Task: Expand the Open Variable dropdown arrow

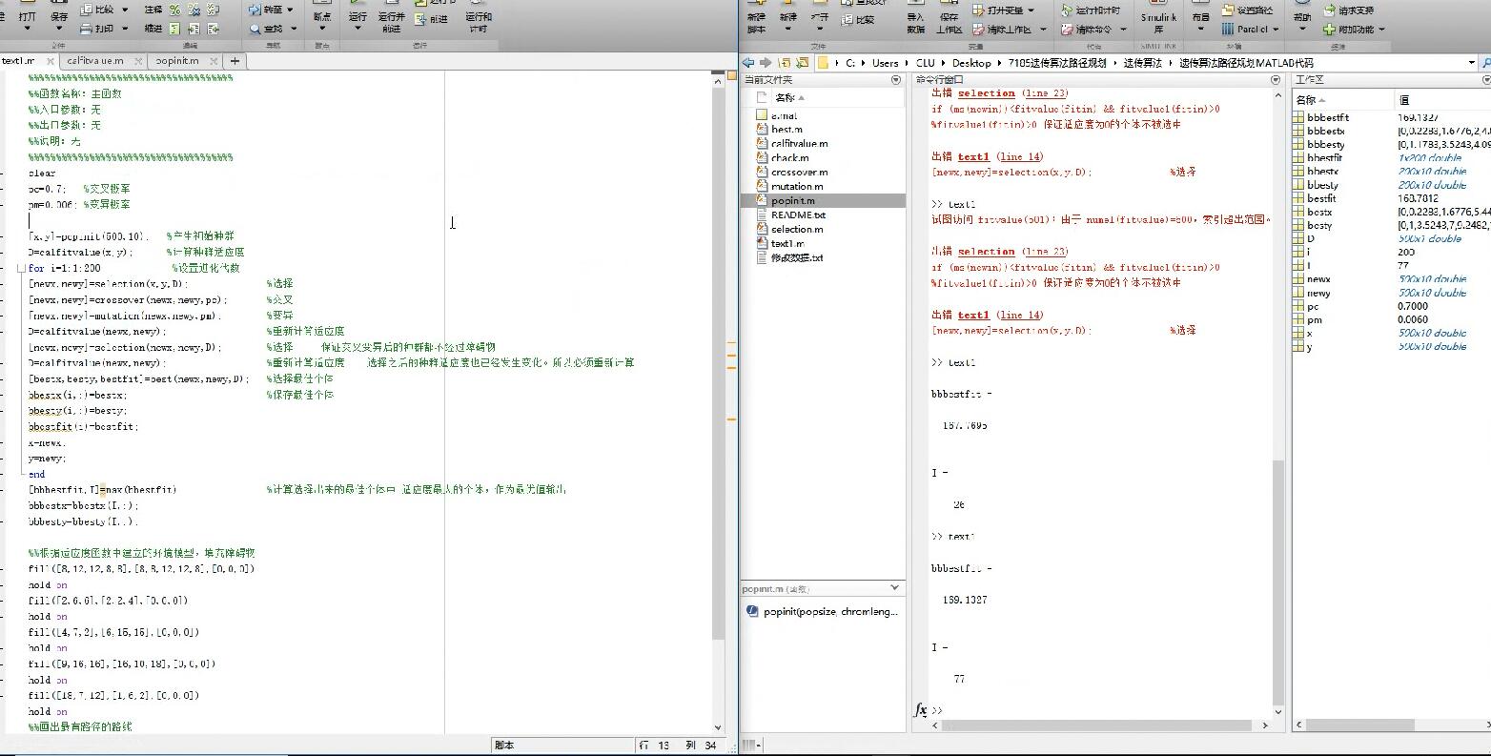Action: 1031,10
